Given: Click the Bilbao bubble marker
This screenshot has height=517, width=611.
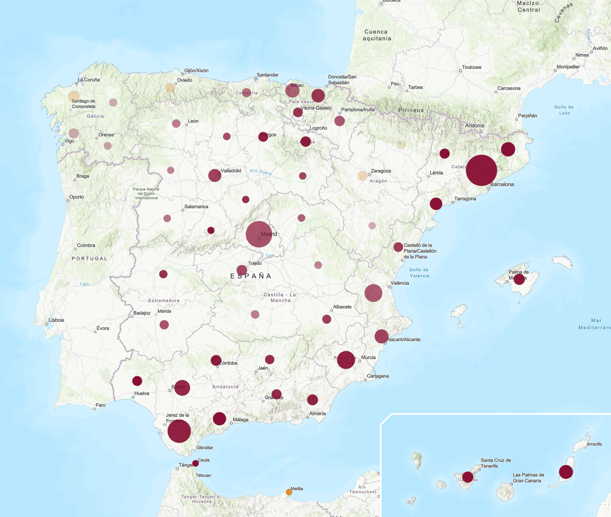Looking at the screenshot, I should tap(292, 91).
